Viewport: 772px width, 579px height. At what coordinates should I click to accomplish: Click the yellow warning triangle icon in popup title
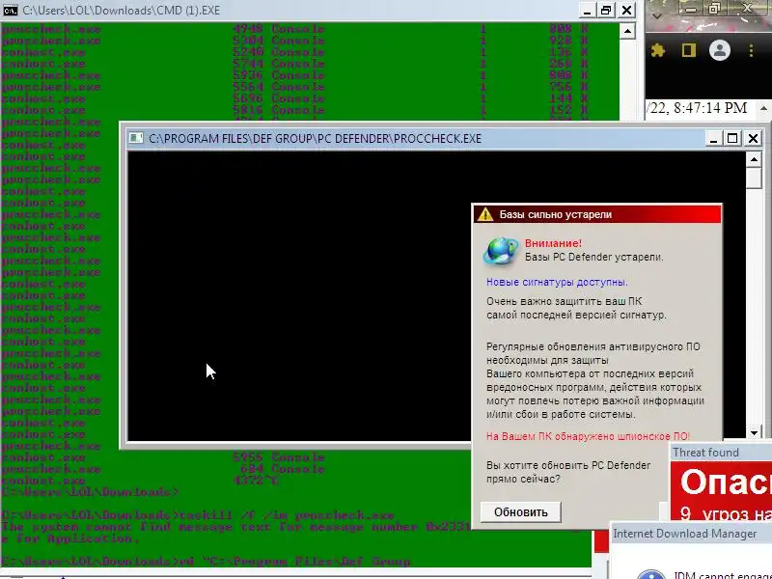point(485,214)
